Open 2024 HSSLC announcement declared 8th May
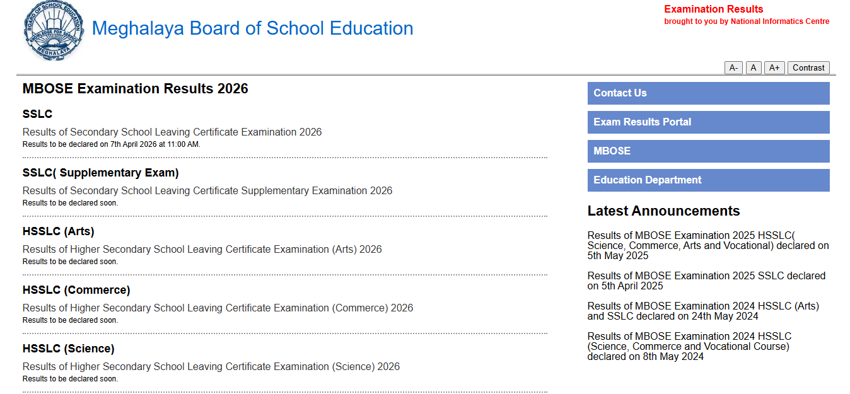 [689, 347]
